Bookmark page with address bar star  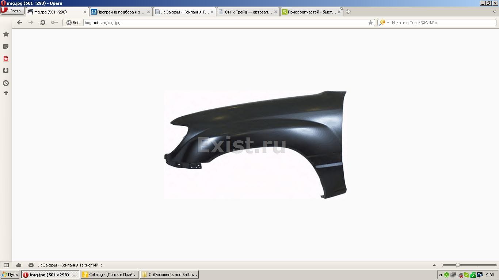(x=370, y=23)
